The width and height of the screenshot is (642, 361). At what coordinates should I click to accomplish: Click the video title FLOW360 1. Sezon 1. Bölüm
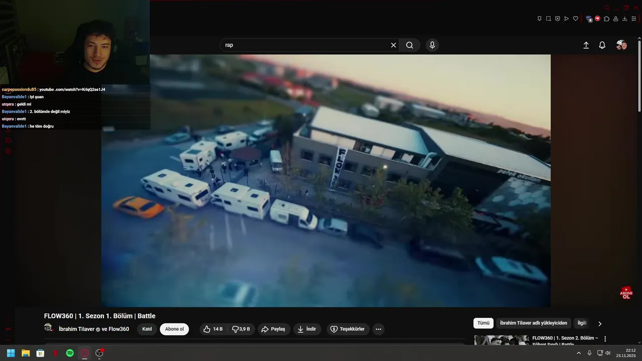coord(100,316)
